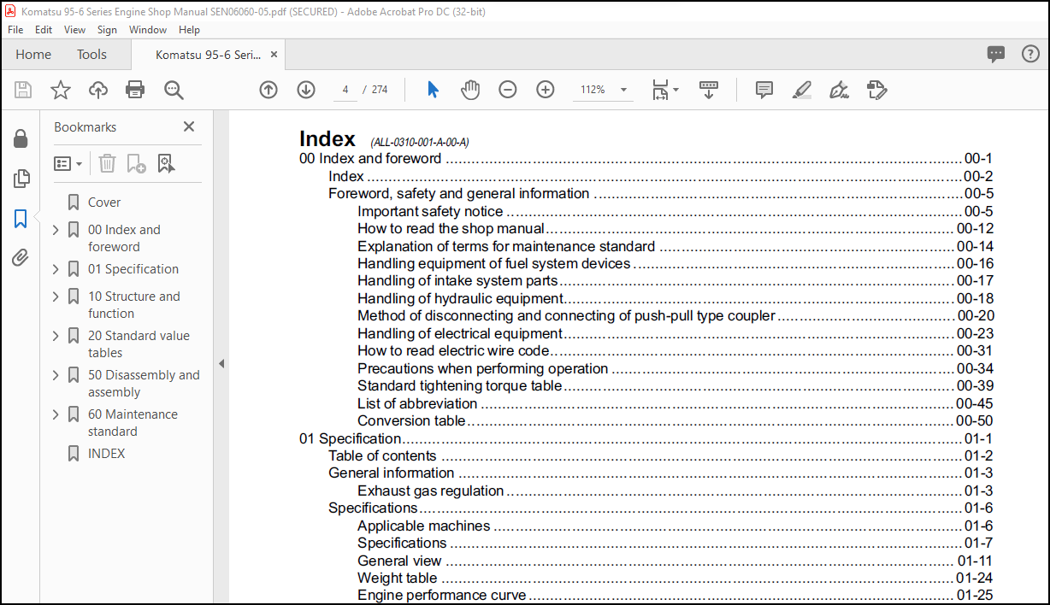Image resolution: width=1050 pixels, height=605 pixels.
Task: Open the Help menu
Action: pyautogui.click(x=189, y=29)
